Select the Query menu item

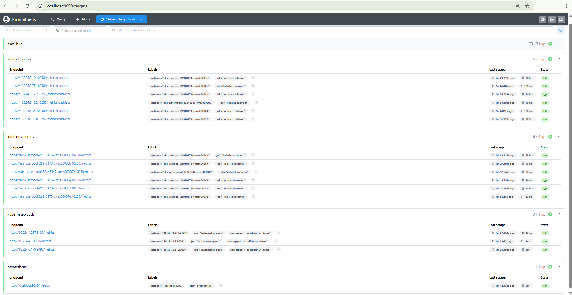tap(58, 19)
